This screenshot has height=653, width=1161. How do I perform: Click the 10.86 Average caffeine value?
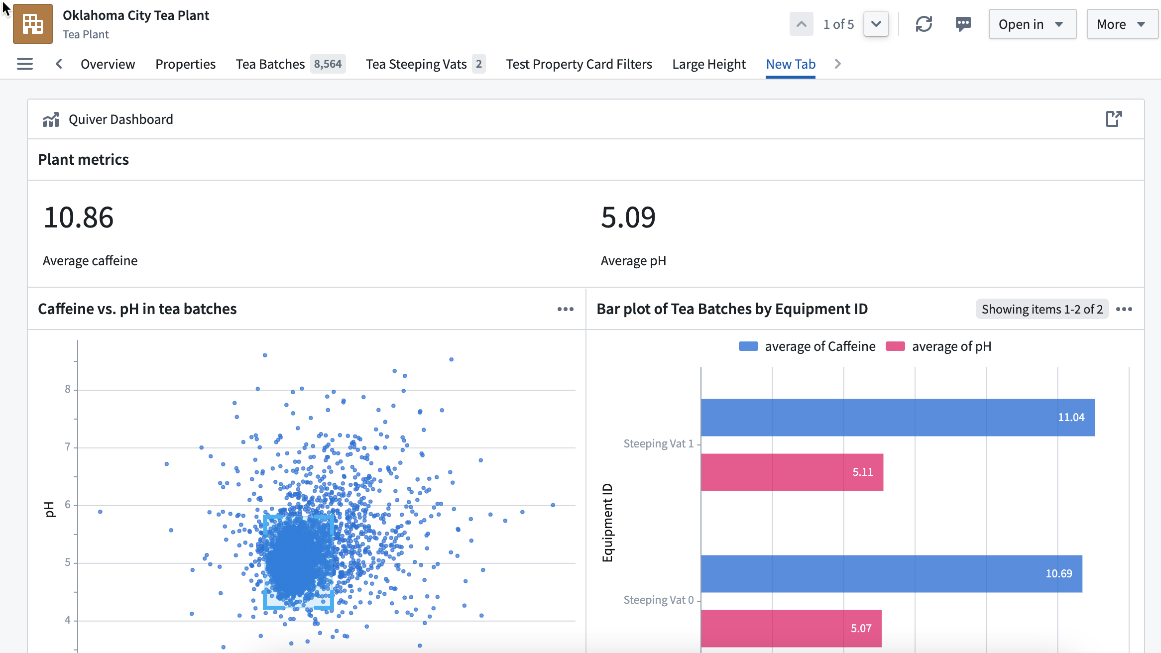coord(79,218)
